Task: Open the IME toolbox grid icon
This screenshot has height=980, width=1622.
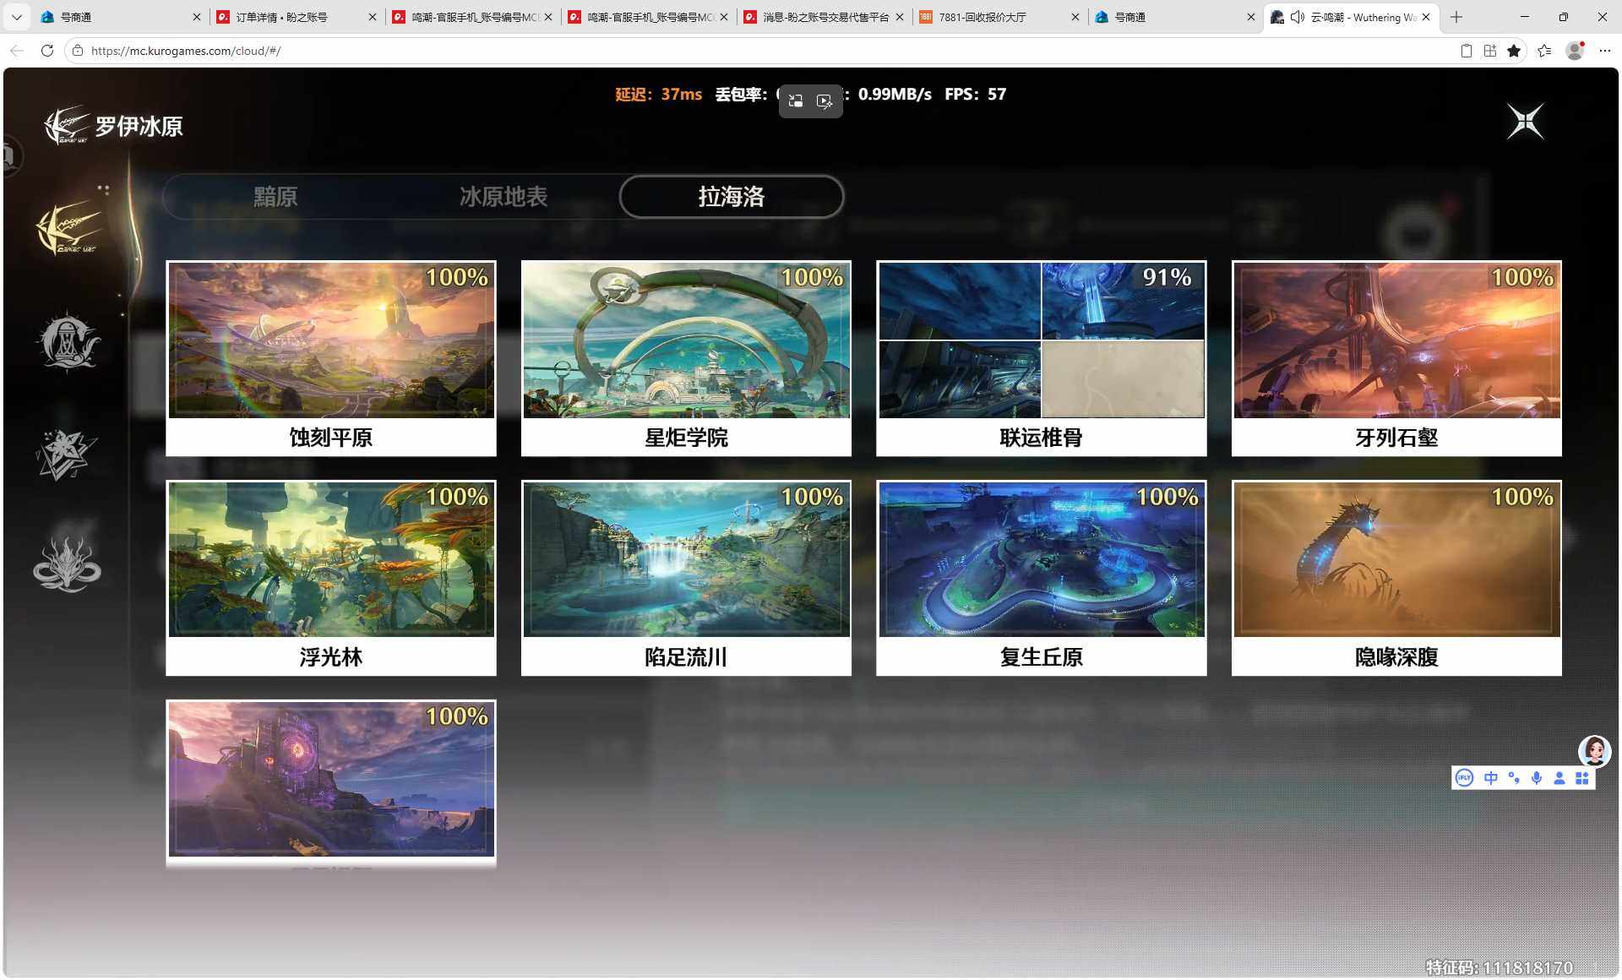Action: 1582,778
